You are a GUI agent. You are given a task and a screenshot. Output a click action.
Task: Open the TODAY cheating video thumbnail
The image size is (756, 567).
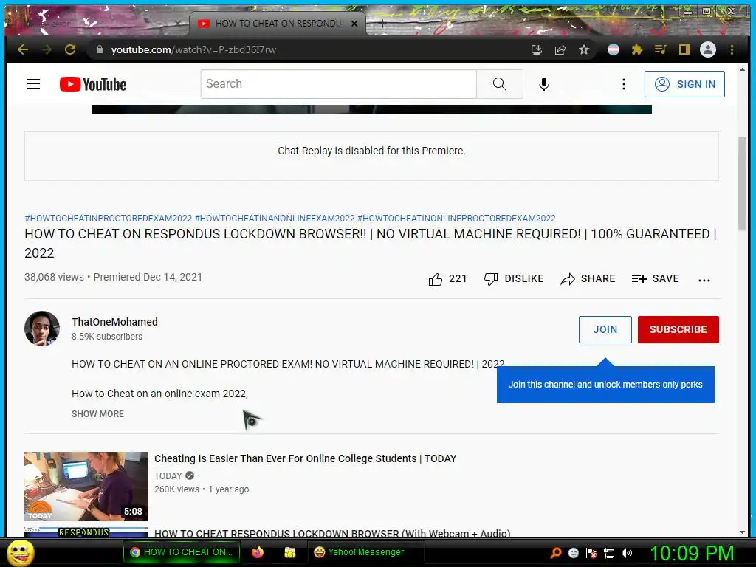point(86,486)
